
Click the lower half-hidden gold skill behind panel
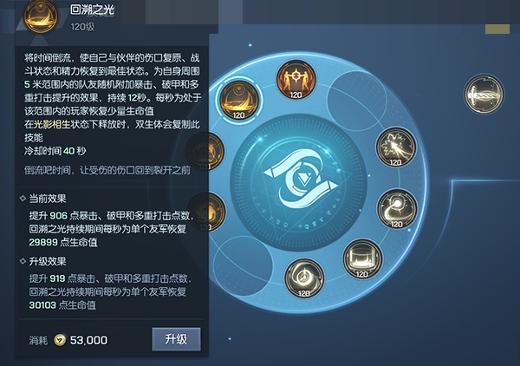pyautogui.click(x=205, y=212)
